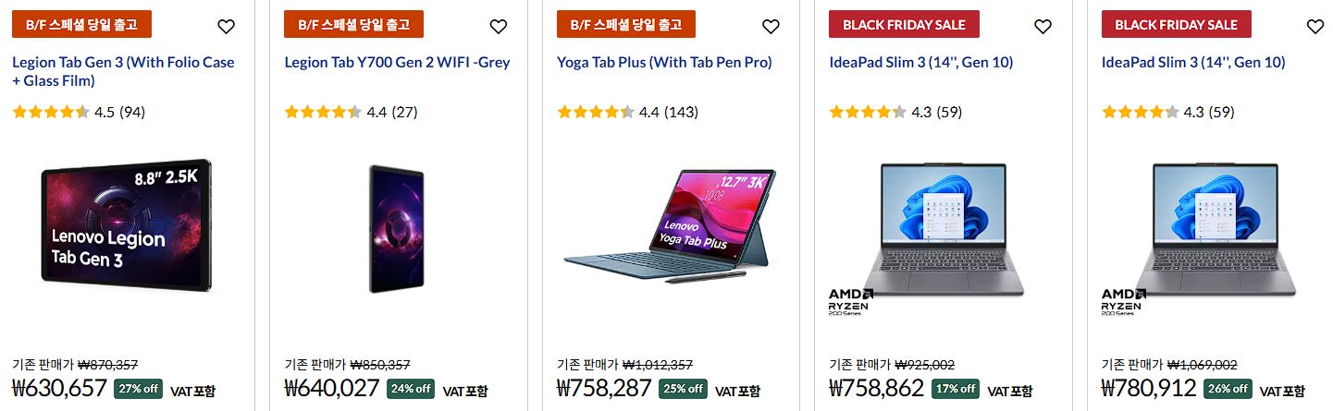Favorite the Yoga Tab Plus product

pyautogui.click(x=771, y=27)
